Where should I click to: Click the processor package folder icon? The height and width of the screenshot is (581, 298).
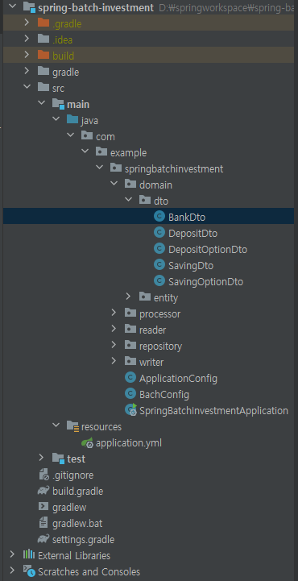pos(130,313)
